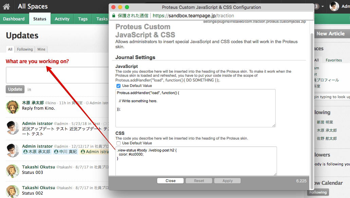Select the Favorites tab in the spaces panel
The width and height of the screenshot is (350, 198).
334,60
